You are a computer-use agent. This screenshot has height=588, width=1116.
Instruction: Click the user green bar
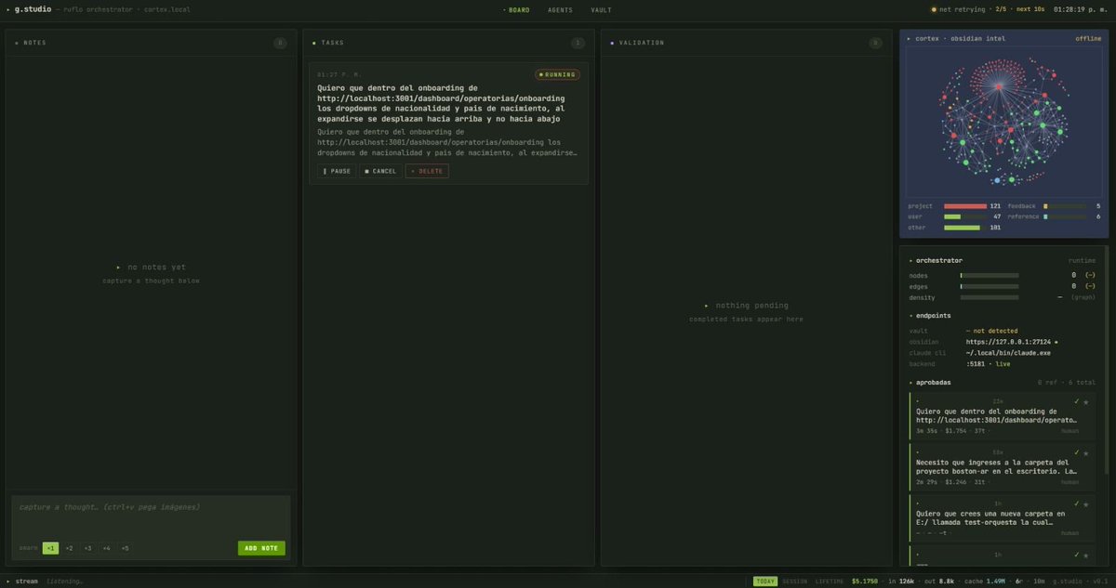952,216
